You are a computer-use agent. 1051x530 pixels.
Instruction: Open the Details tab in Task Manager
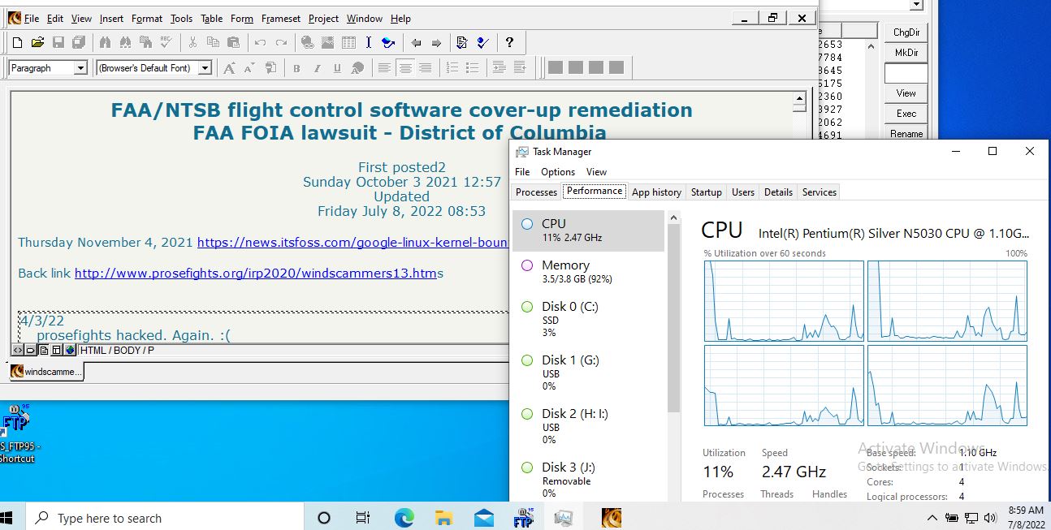tap(778, 192)
